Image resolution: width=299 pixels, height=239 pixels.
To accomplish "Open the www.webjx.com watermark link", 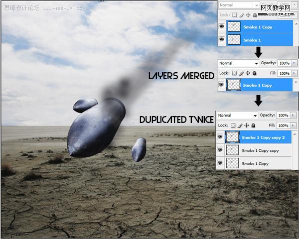I will click(x=276, y=14).
